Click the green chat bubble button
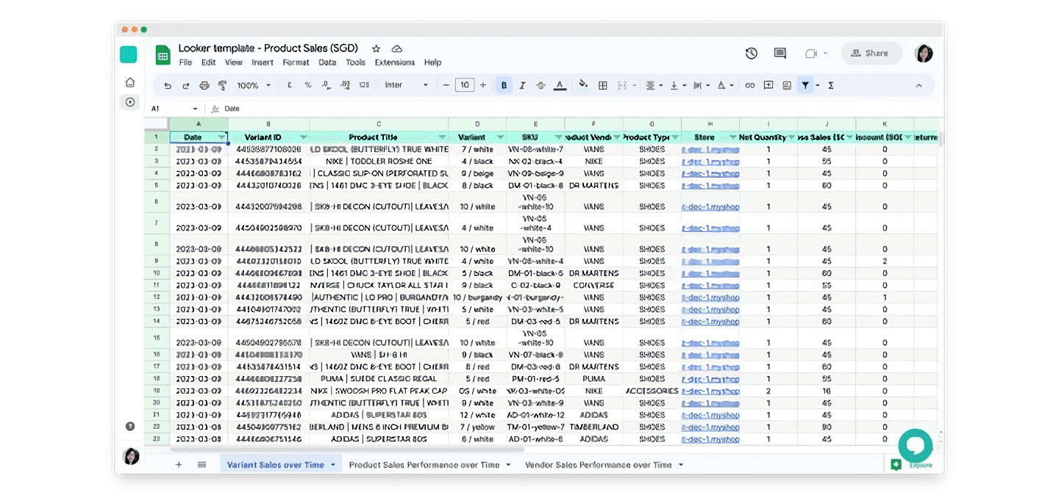 tap(916, 446)
